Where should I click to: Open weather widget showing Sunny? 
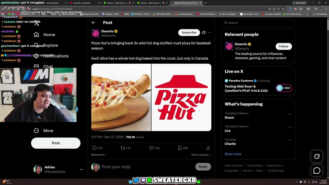pos(6,182)
